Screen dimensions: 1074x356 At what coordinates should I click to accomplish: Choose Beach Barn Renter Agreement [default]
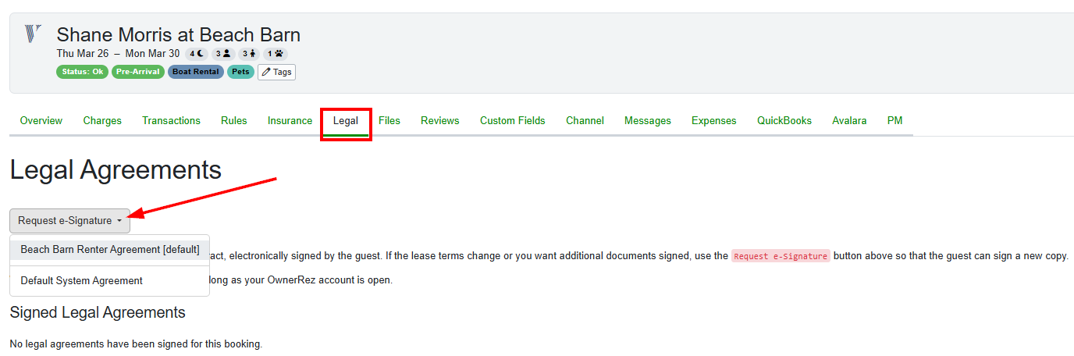pyautogui.click(x=109, y=250)
